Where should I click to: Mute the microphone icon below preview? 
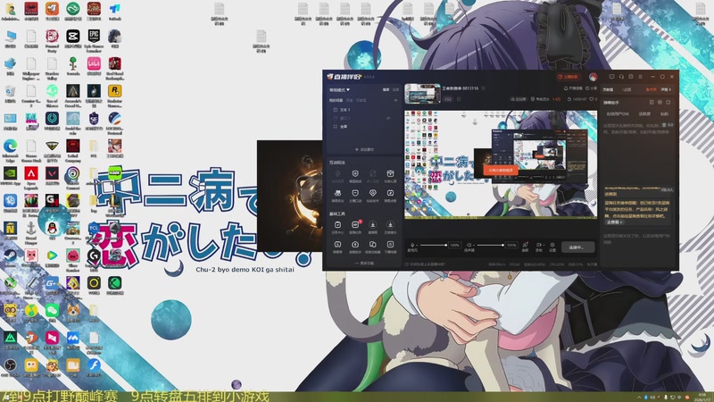[x=412, y=245]
